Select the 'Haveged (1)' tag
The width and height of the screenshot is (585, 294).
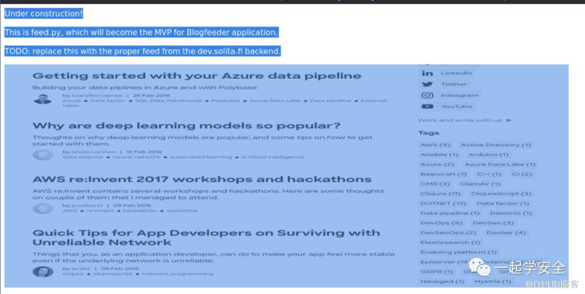point(442,281)
